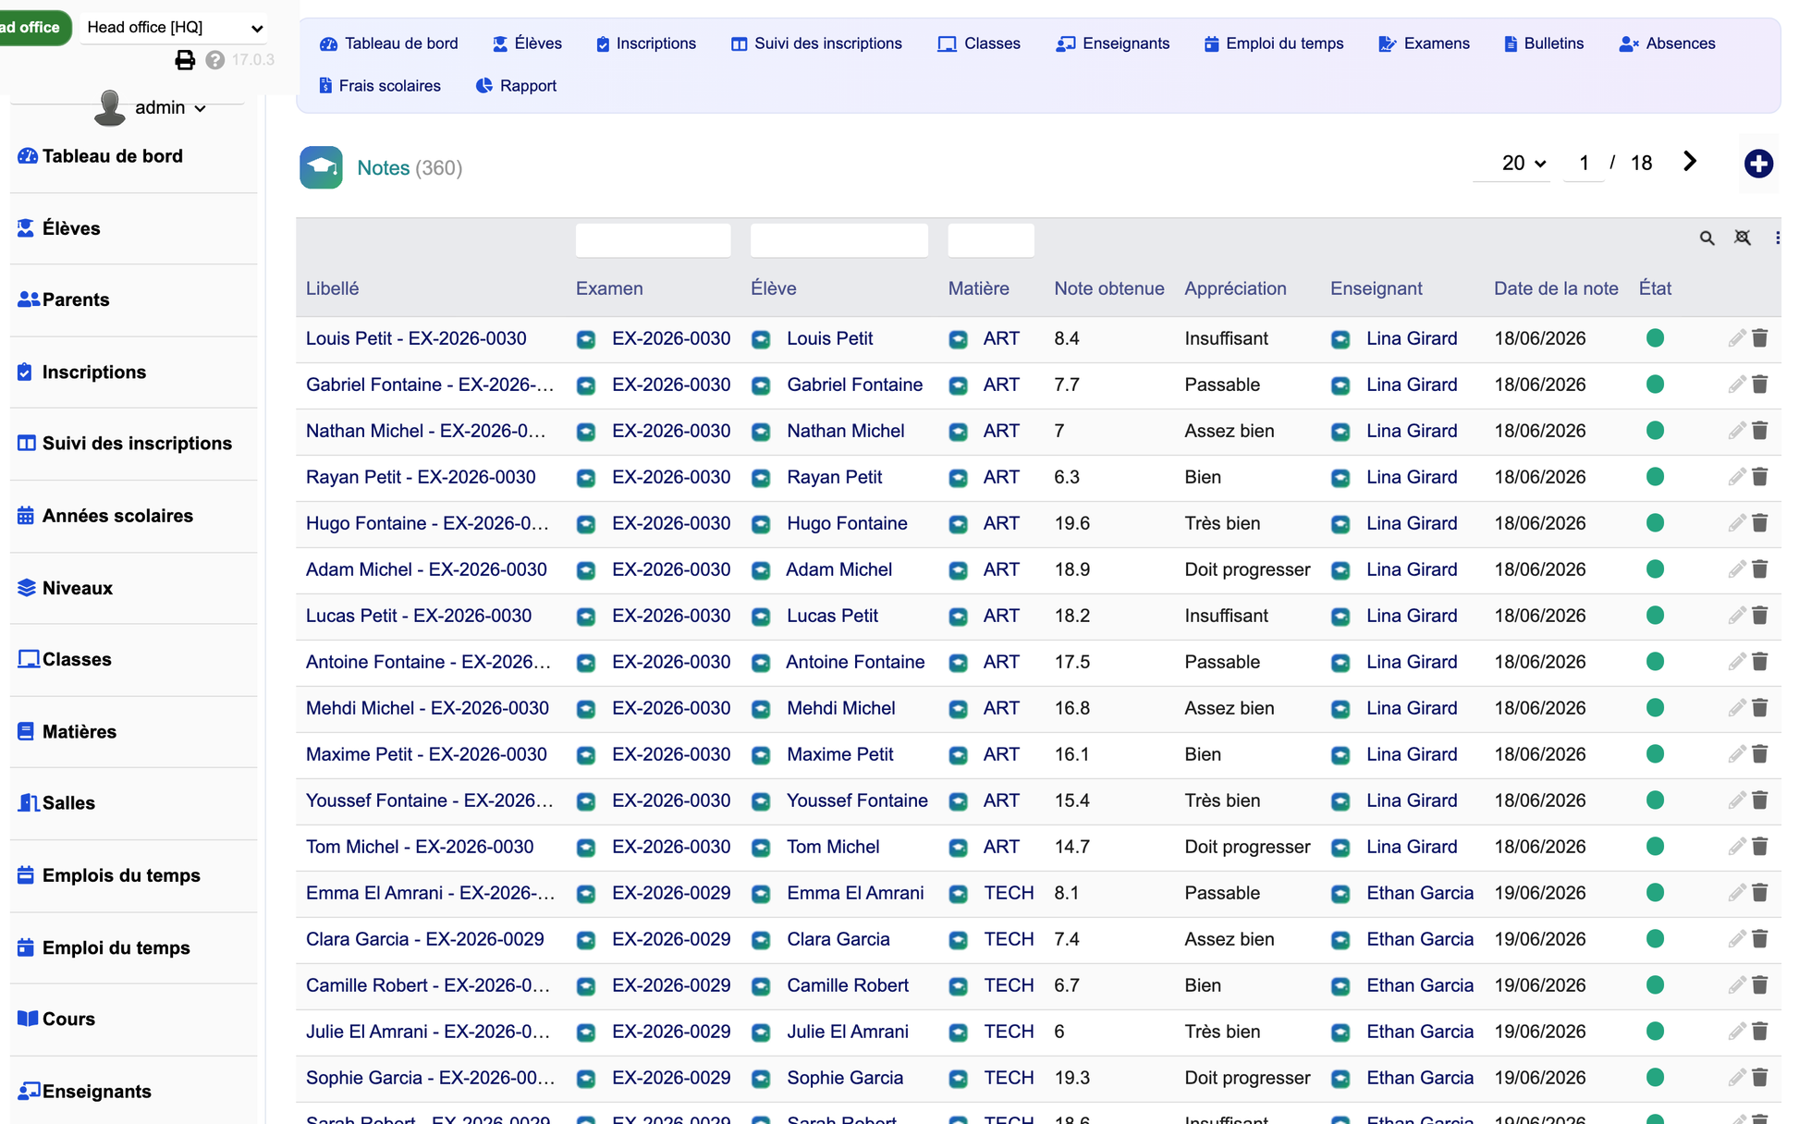The height and width of the screenshot is (1124, 1799).
Task: Click the Notes module graduation cap icon
Action: pyautogui.click(x=321, y=167)
